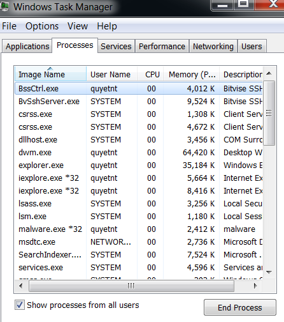Click the vertical scrollbar down arrow
Screen dimensions: 284x322
coord(269,272)
